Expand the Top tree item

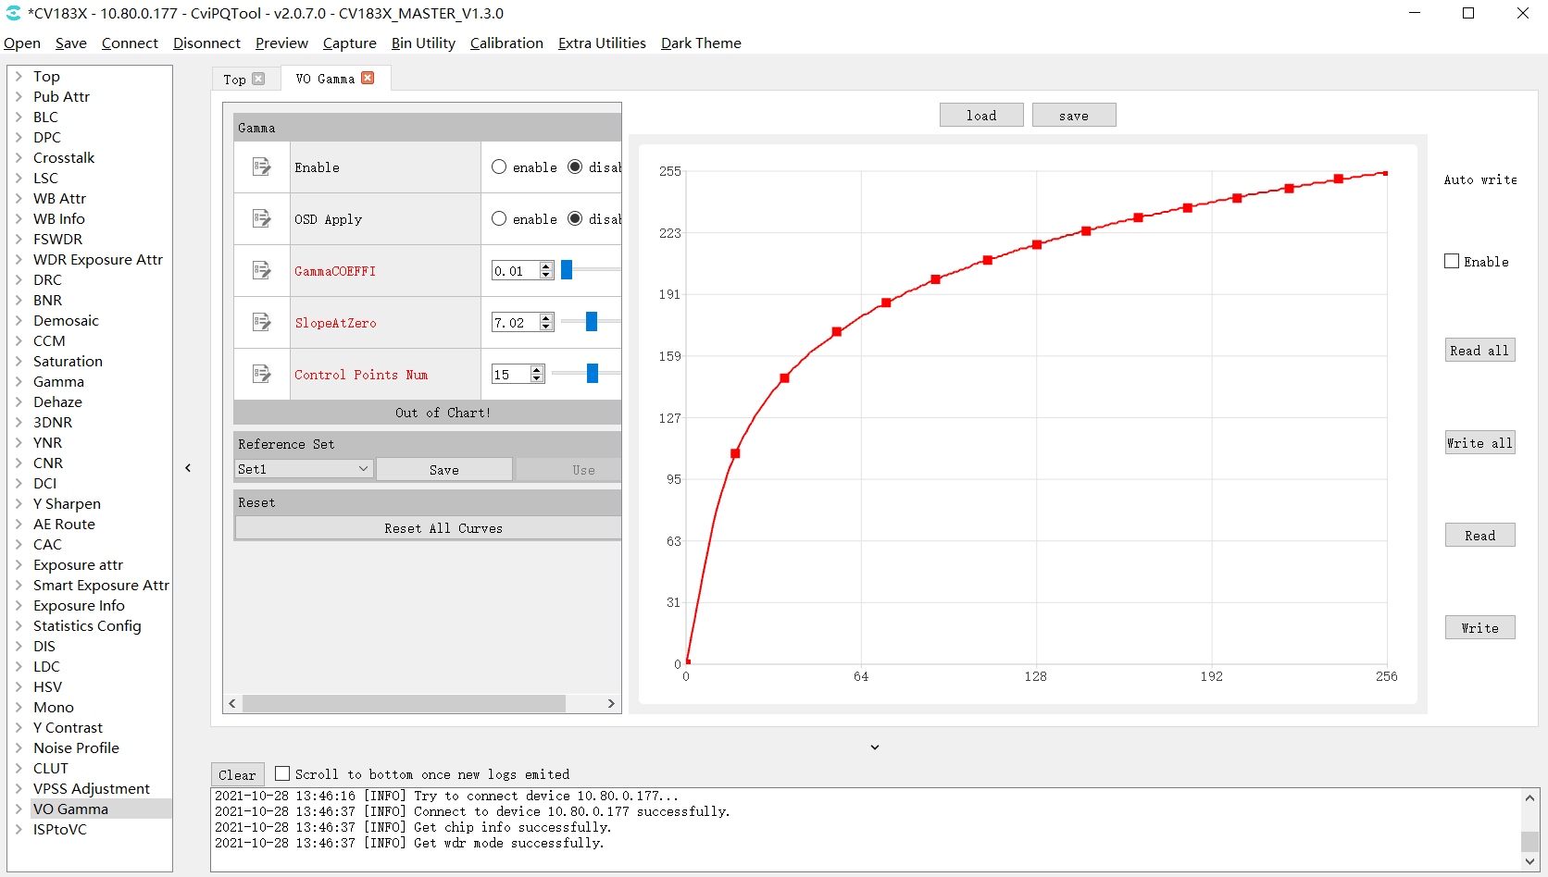(19, 76)
